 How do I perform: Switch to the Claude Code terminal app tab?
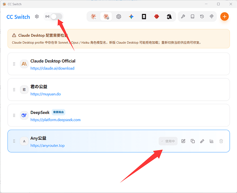(94, 17)
